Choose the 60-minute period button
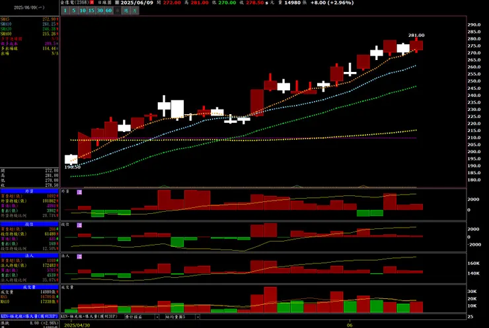Screen dimensions: 489x328 pyautogui.click(x=108, y=11)
